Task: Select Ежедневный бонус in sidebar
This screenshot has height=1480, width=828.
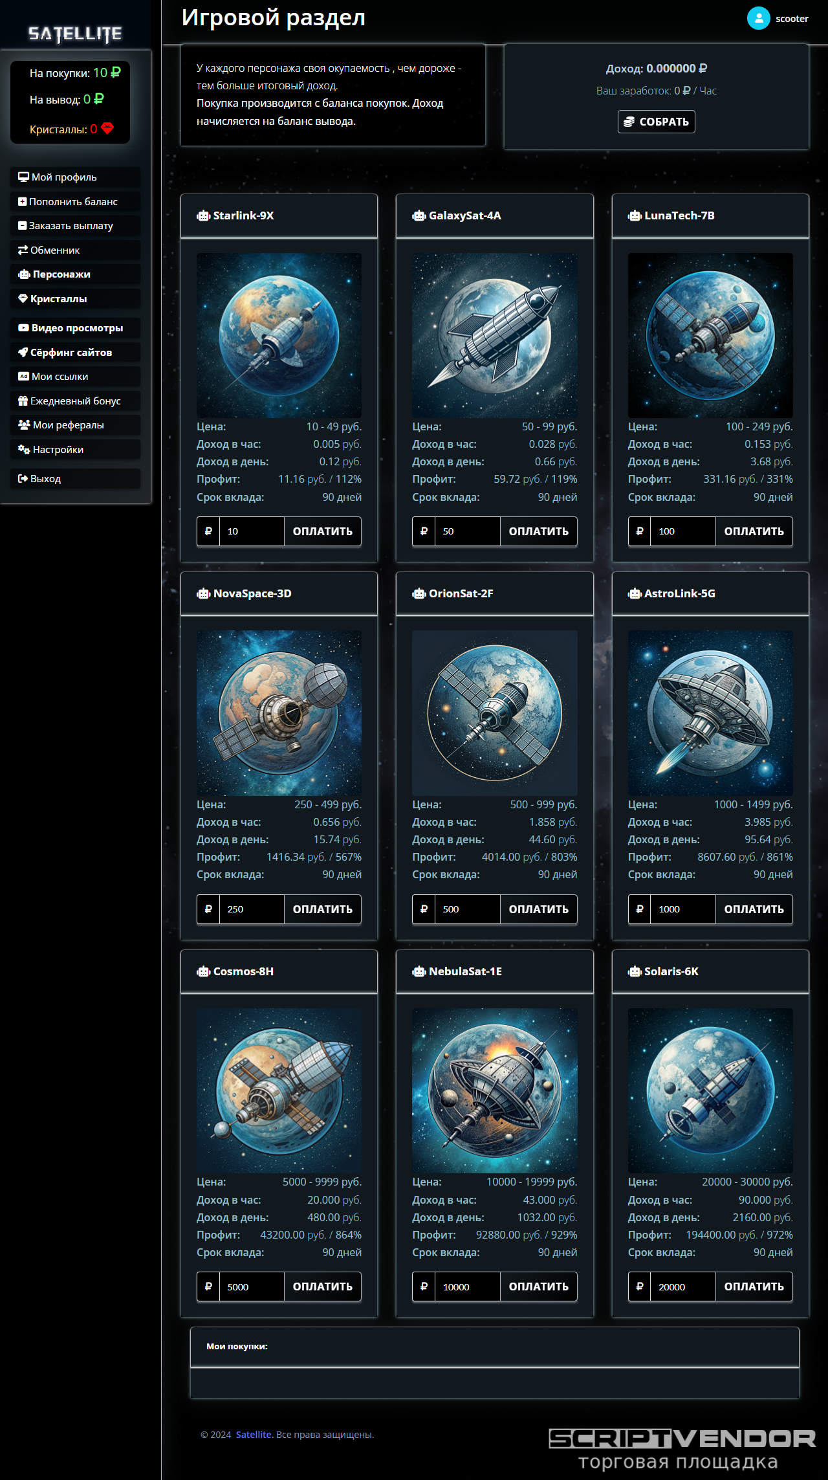Action: (x=75, y=401)
